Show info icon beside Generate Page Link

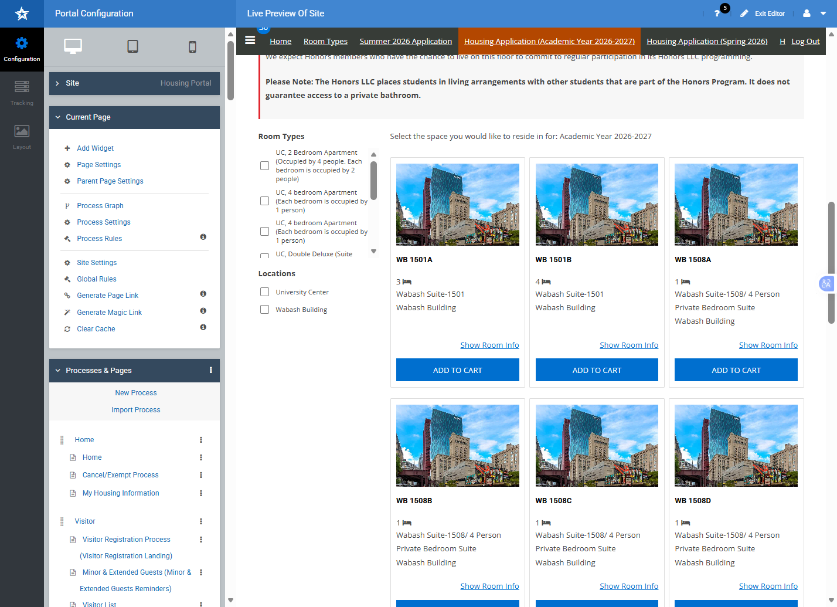tap(203, 294)
